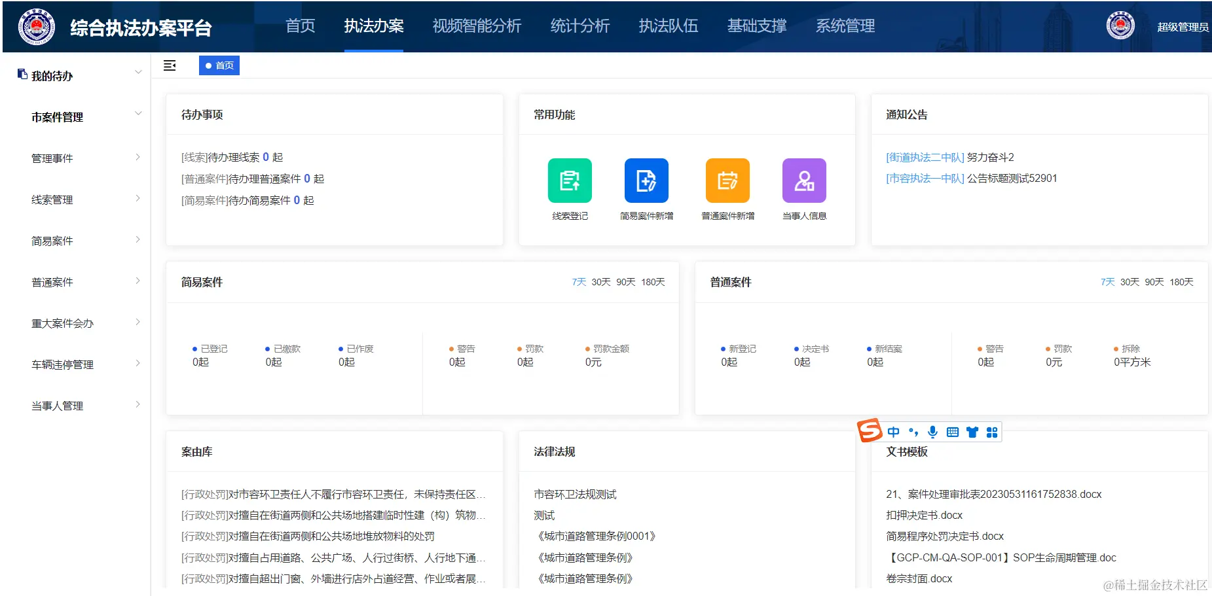Expand the 普通案件 sidebar submenu

pyautogui.click(x=138, y=281)
